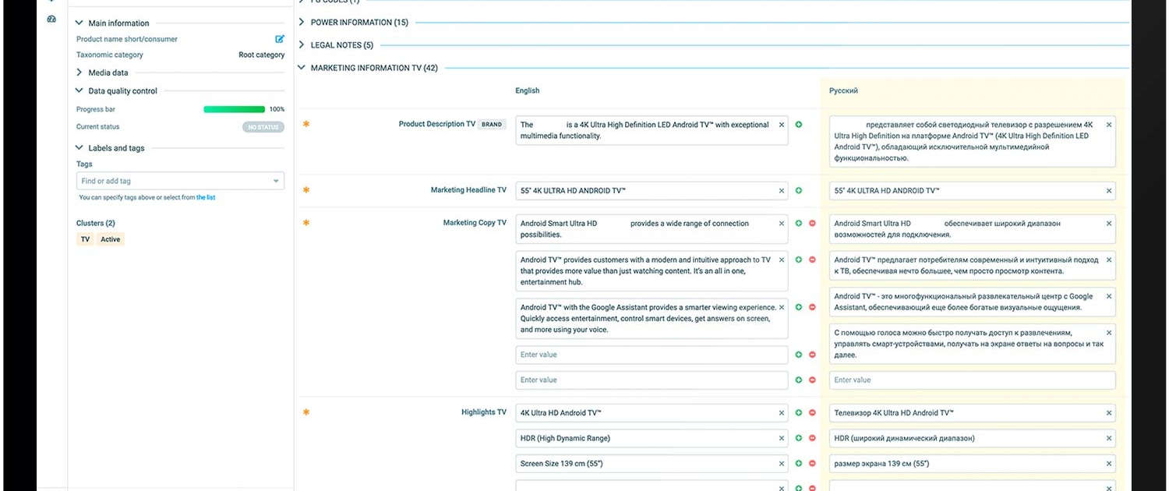
Task: Clear the Russian 'С помощью голоса' field
Action: point(1109,333)
